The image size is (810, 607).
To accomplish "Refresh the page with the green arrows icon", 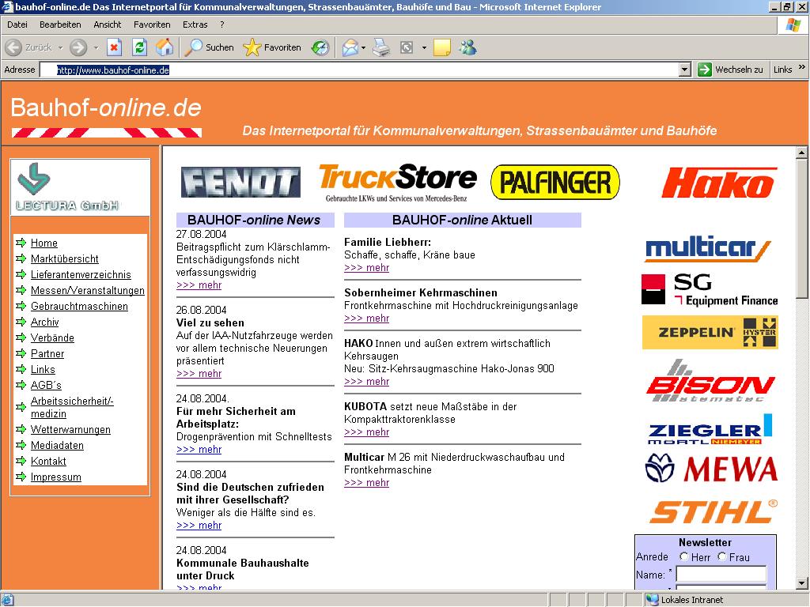I will pos(139,47).
